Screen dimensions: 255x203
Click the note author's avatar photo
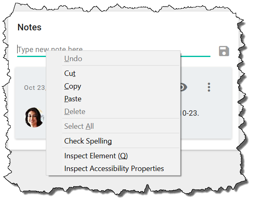coord(34,117)
